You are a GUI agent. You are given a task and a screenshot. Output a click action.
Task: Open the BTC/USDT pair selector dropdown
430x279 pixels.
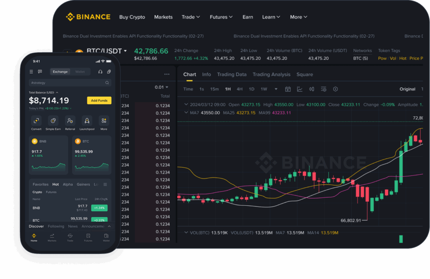point(125,51)
